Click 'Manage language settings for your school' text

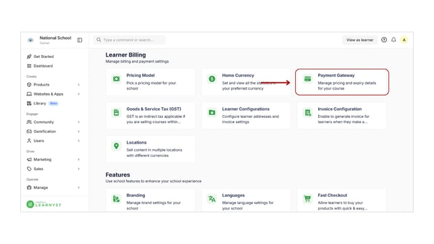[x=247, y=206]
